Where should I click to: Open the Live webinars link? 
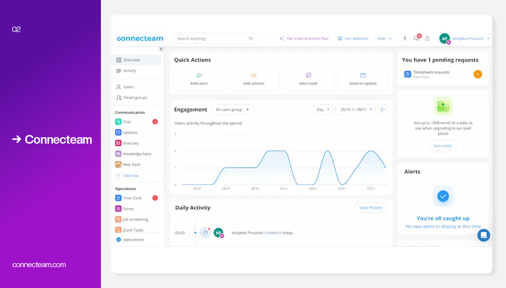pos(353,39)
